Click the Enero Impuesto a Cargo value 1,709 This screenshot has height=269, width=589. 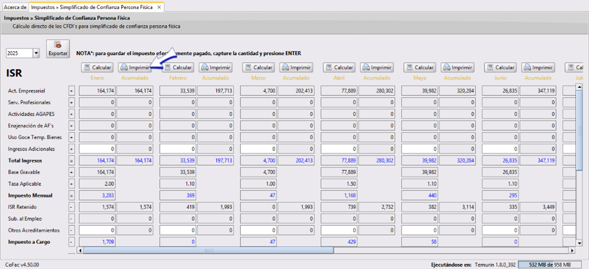tap(97, 242)
